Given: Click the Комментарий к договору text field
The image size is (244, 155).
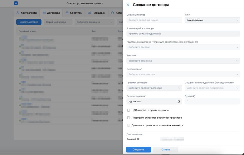Looking at the screenshot, I should pyautogui.click(x=183, y=34).
